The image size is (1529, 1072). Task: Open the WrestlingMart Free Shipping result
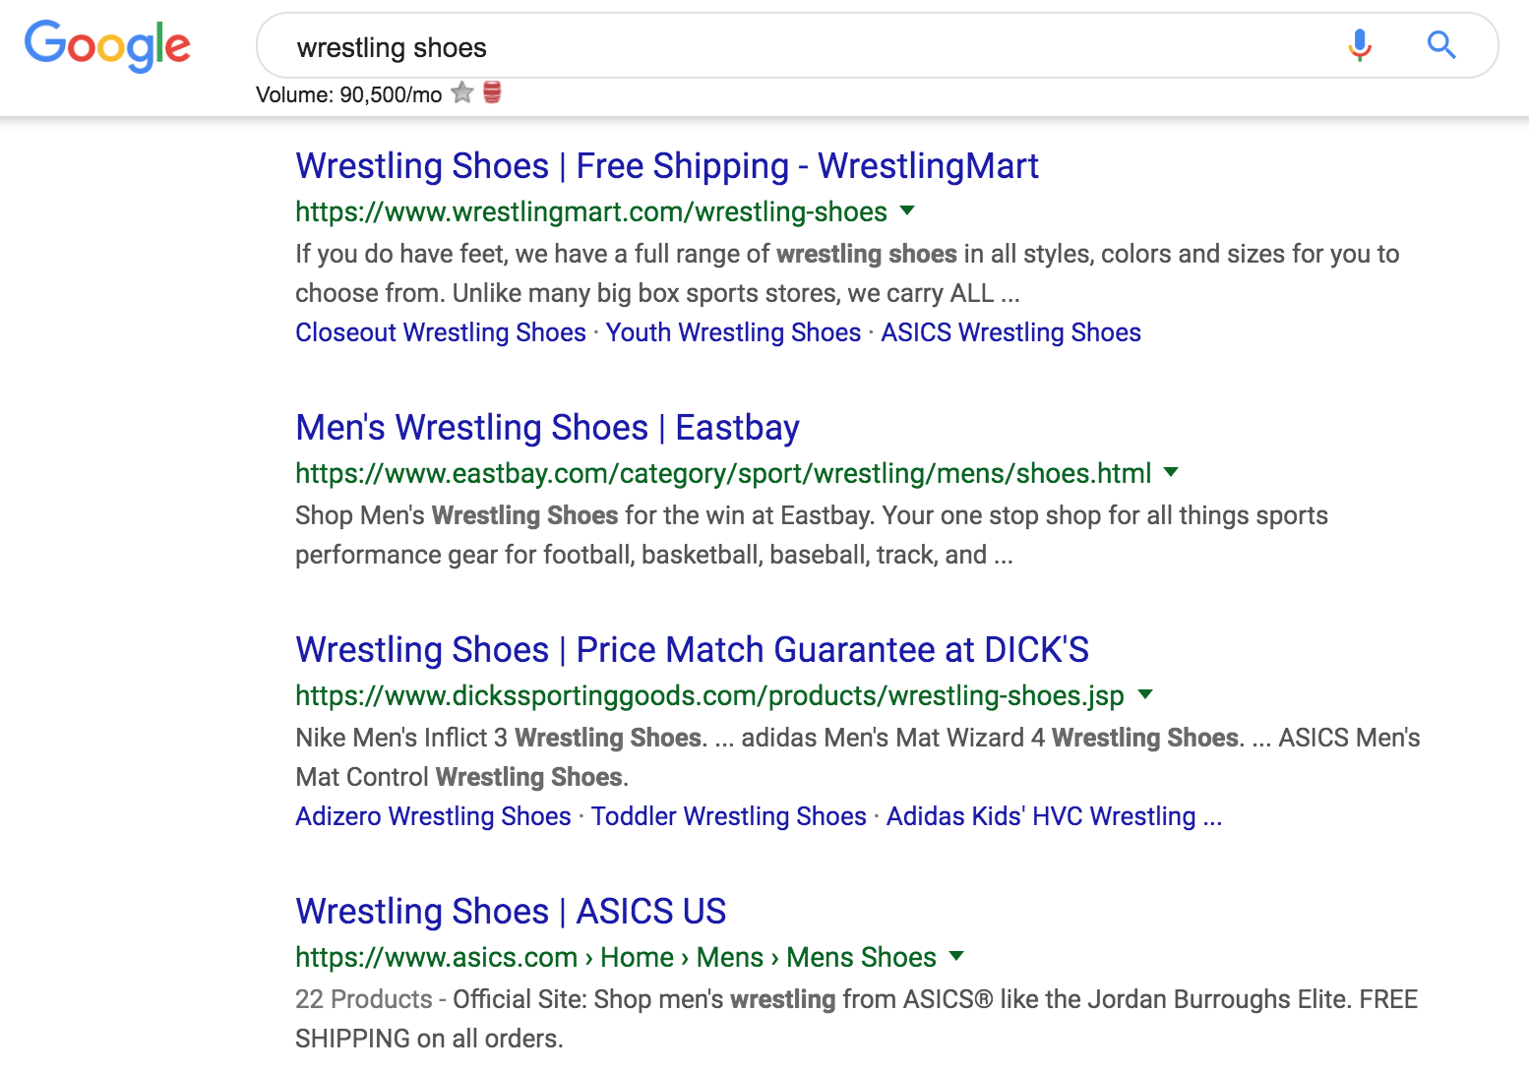(x=666, y=166)
